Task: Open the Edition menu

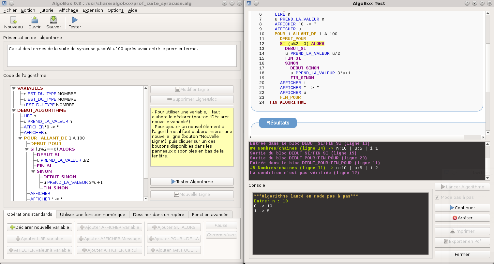Action: (28, 10)
